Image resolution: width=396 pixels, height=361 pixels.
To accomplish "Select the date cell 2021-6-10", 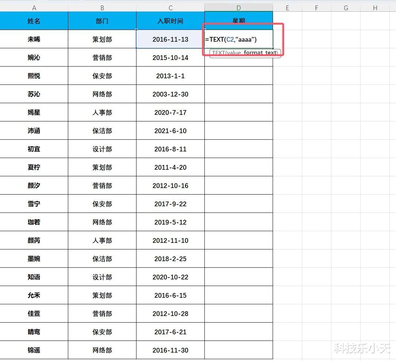I will [170, 131].
